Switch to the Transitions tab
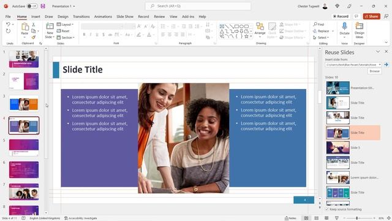Viewport: 392px width, 221px height. pos(81,17)
